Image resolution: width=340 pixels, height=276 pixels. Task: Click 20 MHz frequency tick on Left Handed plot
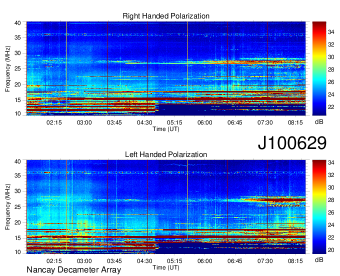[x=17, y=222]
